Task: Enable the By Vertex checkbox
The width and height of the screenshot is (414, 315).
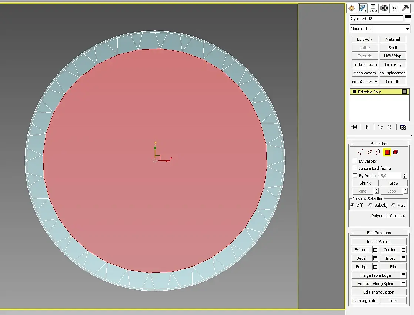Action: (355, 161)
